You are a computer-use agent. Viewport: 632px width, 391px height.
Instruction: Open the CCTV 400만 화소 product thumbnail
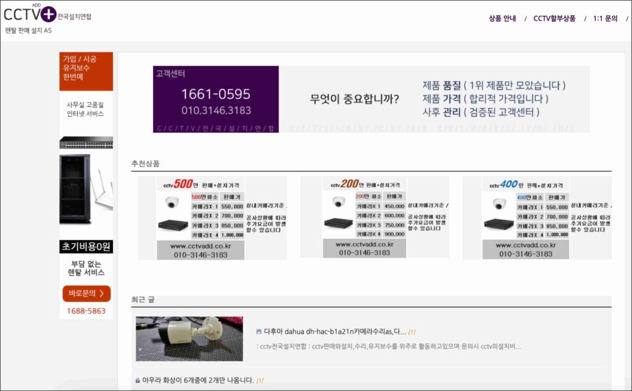tap(536, 218)
